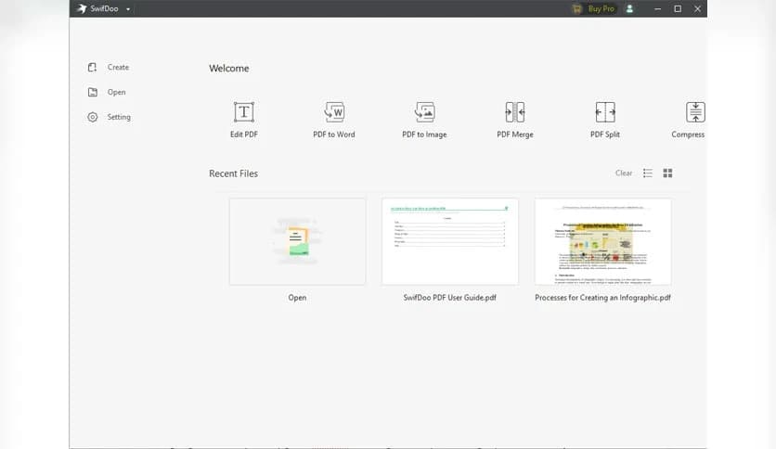Click the Compress tool icon
The image size is (776, 449).
pos(694,113)
